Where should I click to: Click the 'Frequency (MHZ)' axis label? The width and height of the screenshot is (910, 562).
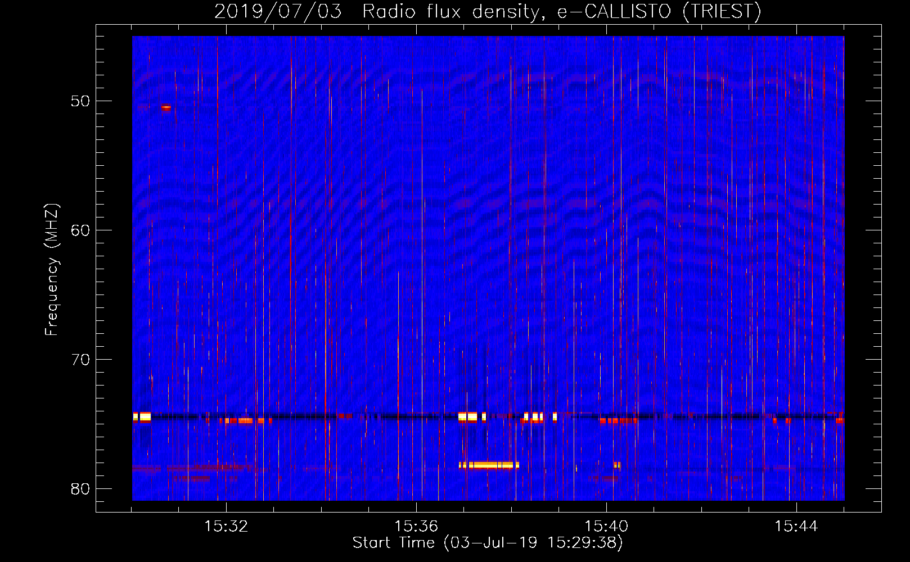[x=52, y=270]
